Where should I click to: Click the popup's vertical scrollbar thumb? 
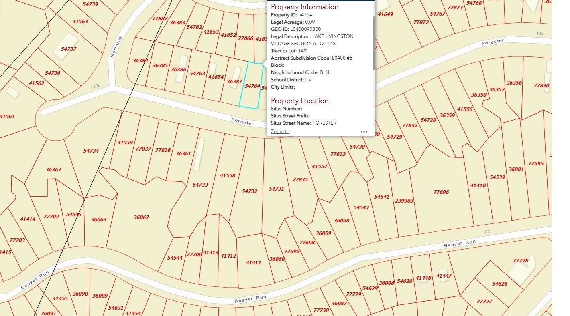374,43
